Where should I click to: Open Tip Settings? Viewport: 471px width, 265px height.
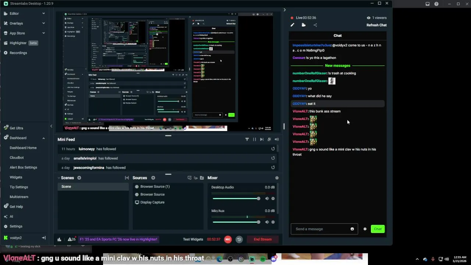(19, 187)
